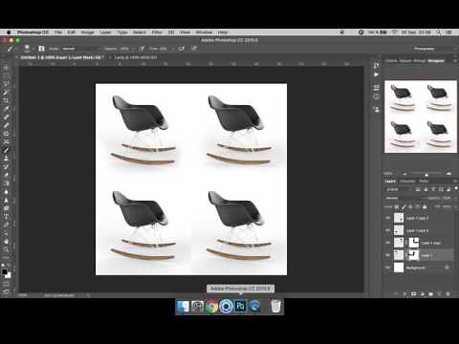Lock image pixels brush icon
Screen dimensions: 459x344
point(404,206)
